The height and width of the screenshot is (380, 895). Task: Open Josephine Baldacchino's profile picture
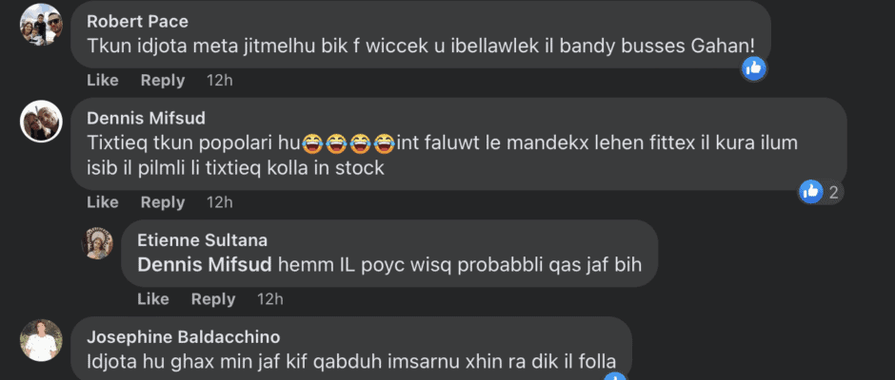41,340
